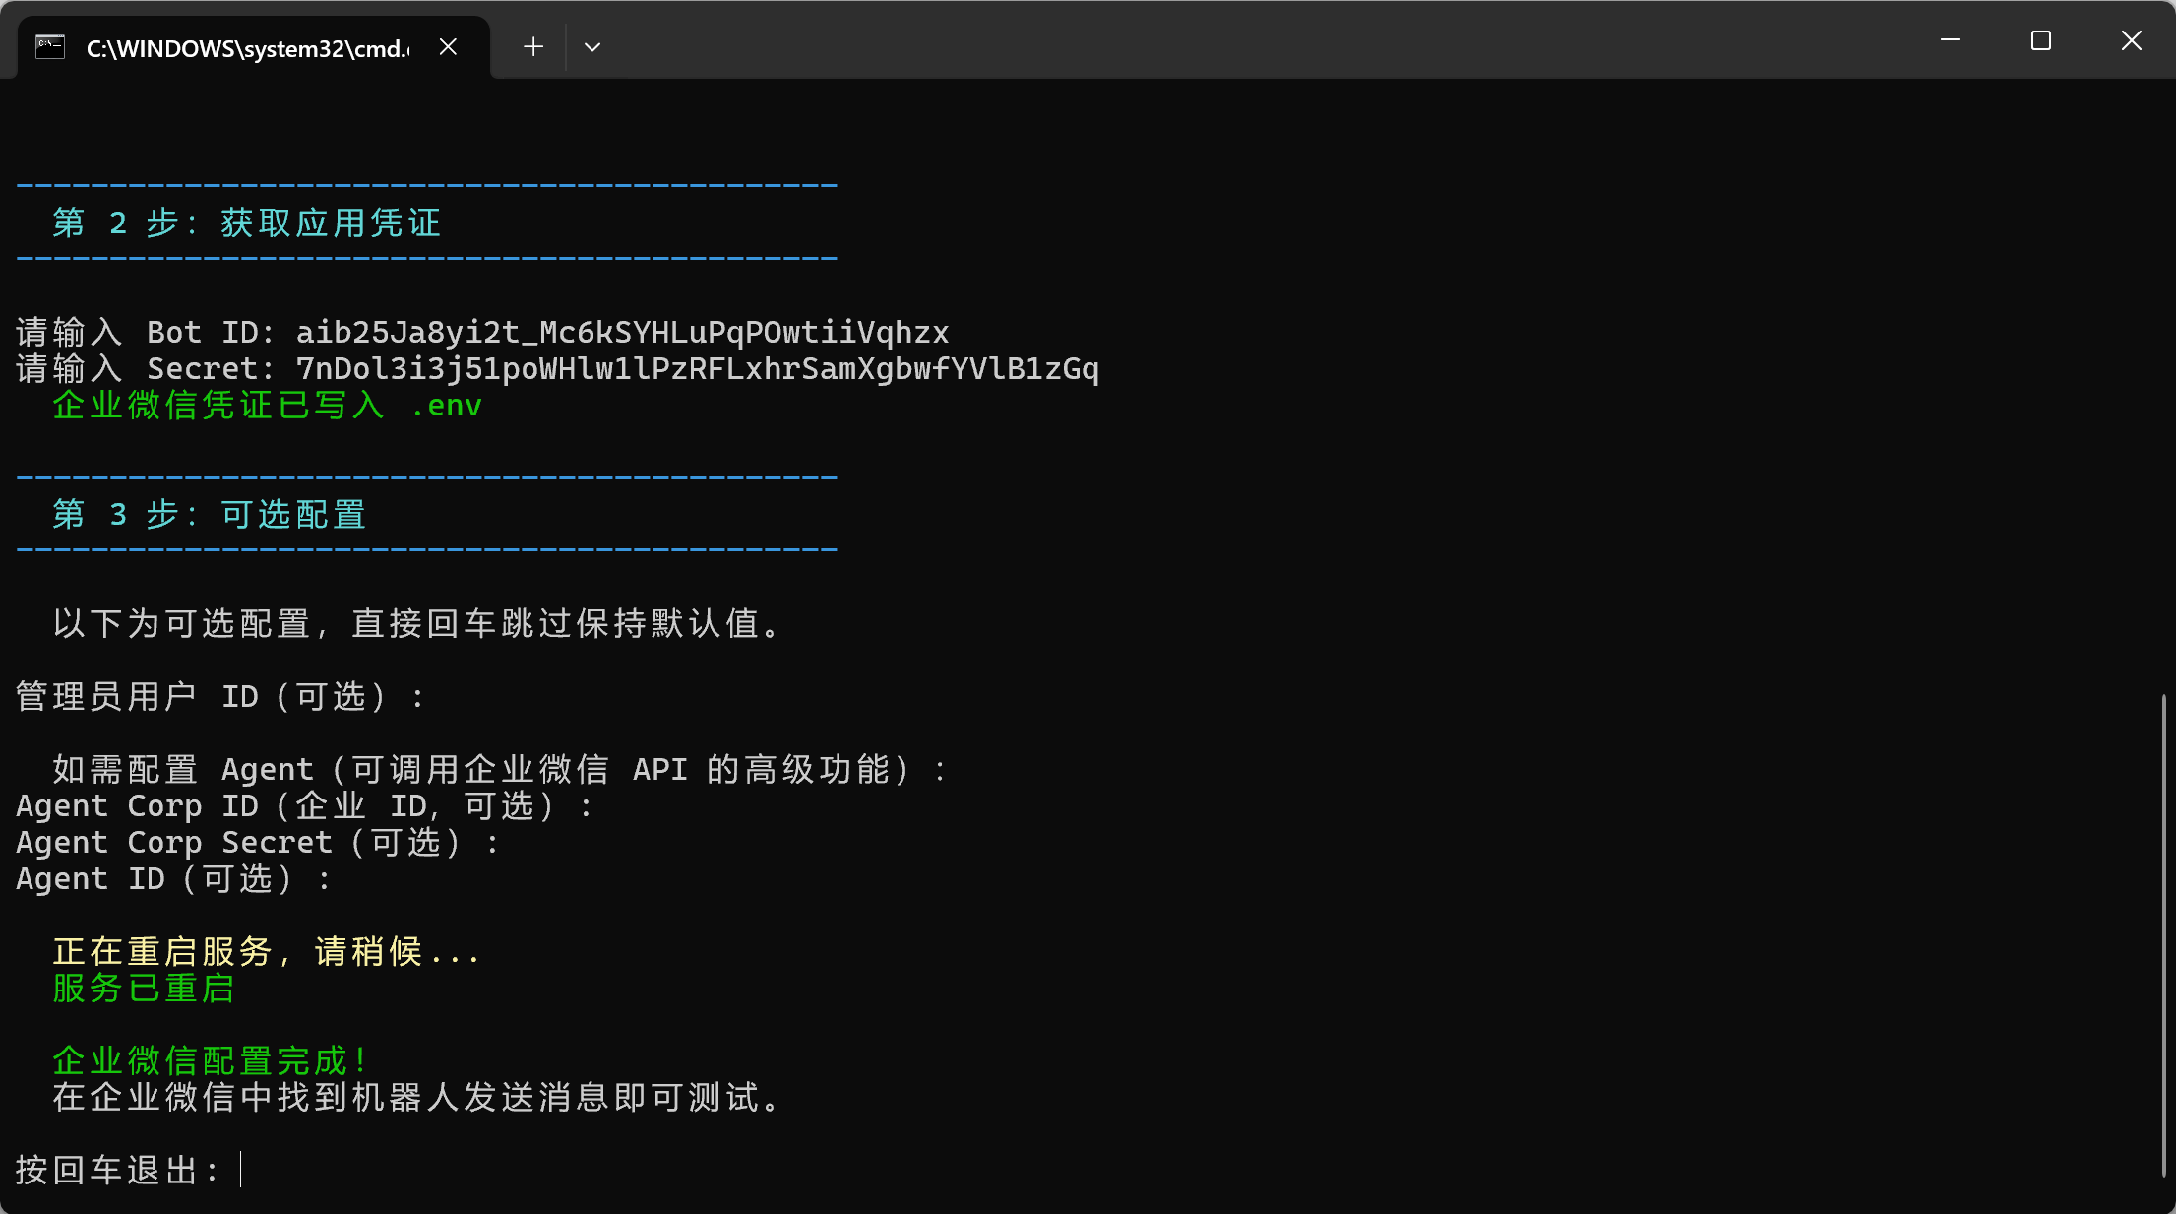The height and width of the screenshot is (1214, 2176).
Task: Click the Agent Corp Secret (可选) line
Action: (x=258, y=842)
